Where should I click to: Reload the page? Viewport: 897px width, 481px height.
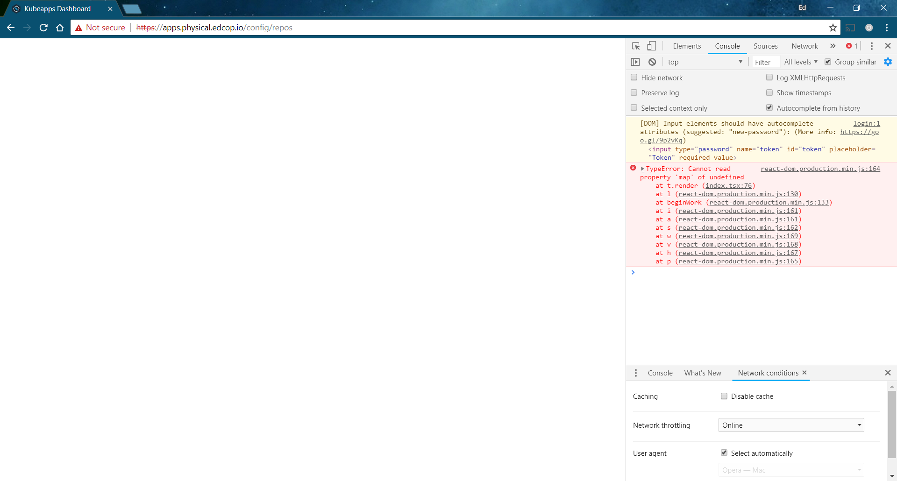43,28
